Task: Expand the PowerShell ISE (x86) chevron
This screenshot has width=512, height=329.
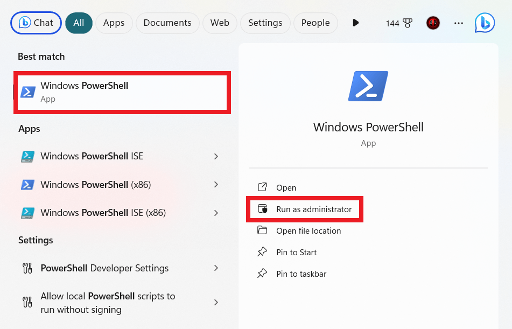Action: click(x=216, y=213)
